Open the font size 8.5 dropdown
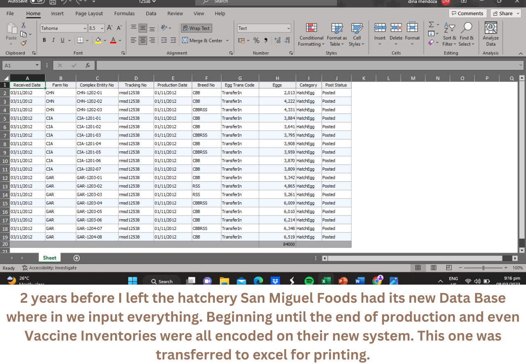 click(102, 28)
